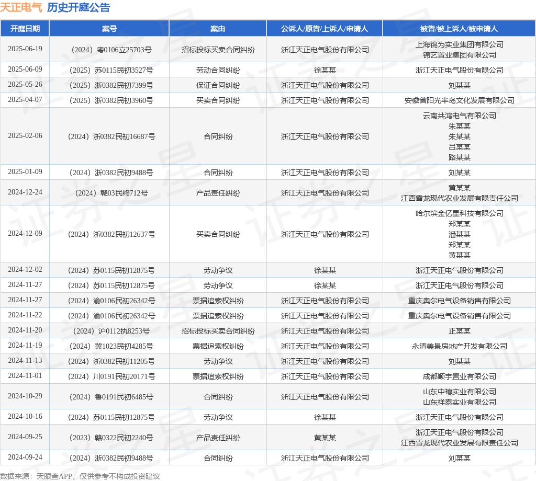Click the 数据来源 footer note
536x481 pixels.
(x=80, y=476)
